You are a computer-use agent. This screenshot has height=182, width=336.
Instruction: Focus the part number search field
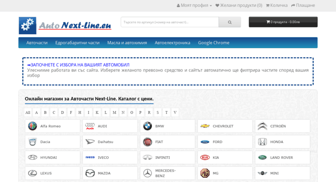pyautogui.click(x=170, y=22)
